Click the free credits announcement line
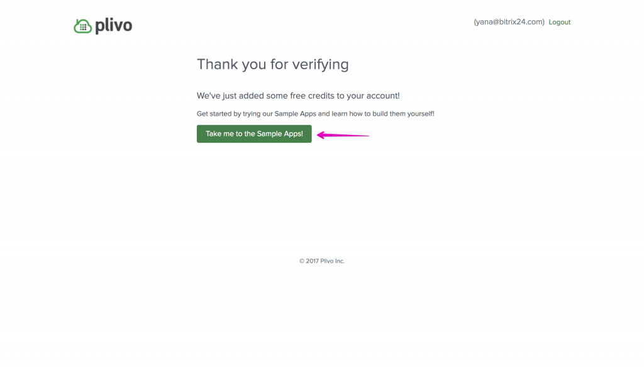This screenshot has width=644, height=369. click(298, 96)
